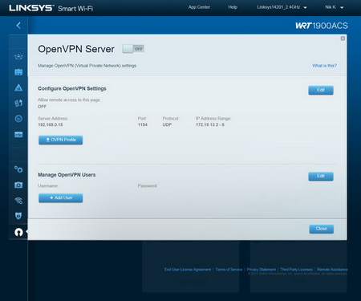Open Troubleshooting medical kit icon
The width and height of the screenshot is (361, 301).
point(18,185)
